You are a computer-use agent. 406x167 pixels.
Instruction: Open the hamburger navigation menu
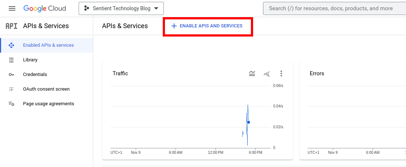[12, 8]
